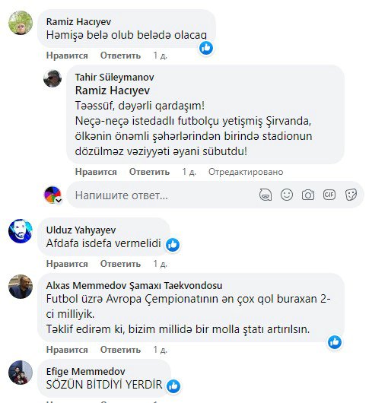The height and width of the screenshot is (403, 372).
Task: Open sticker selector icon in reply field
Action: pyautogui.click(x=351, y=195)
